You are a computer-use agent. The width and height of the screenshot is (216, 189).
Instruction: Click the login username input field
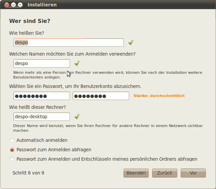[x=42, y=63]
